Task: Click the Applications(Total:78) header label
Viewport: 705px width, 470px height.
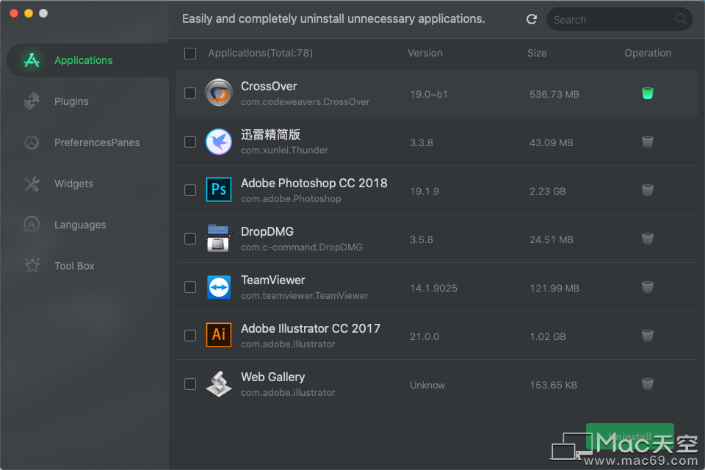Action: tap(260, 53)
